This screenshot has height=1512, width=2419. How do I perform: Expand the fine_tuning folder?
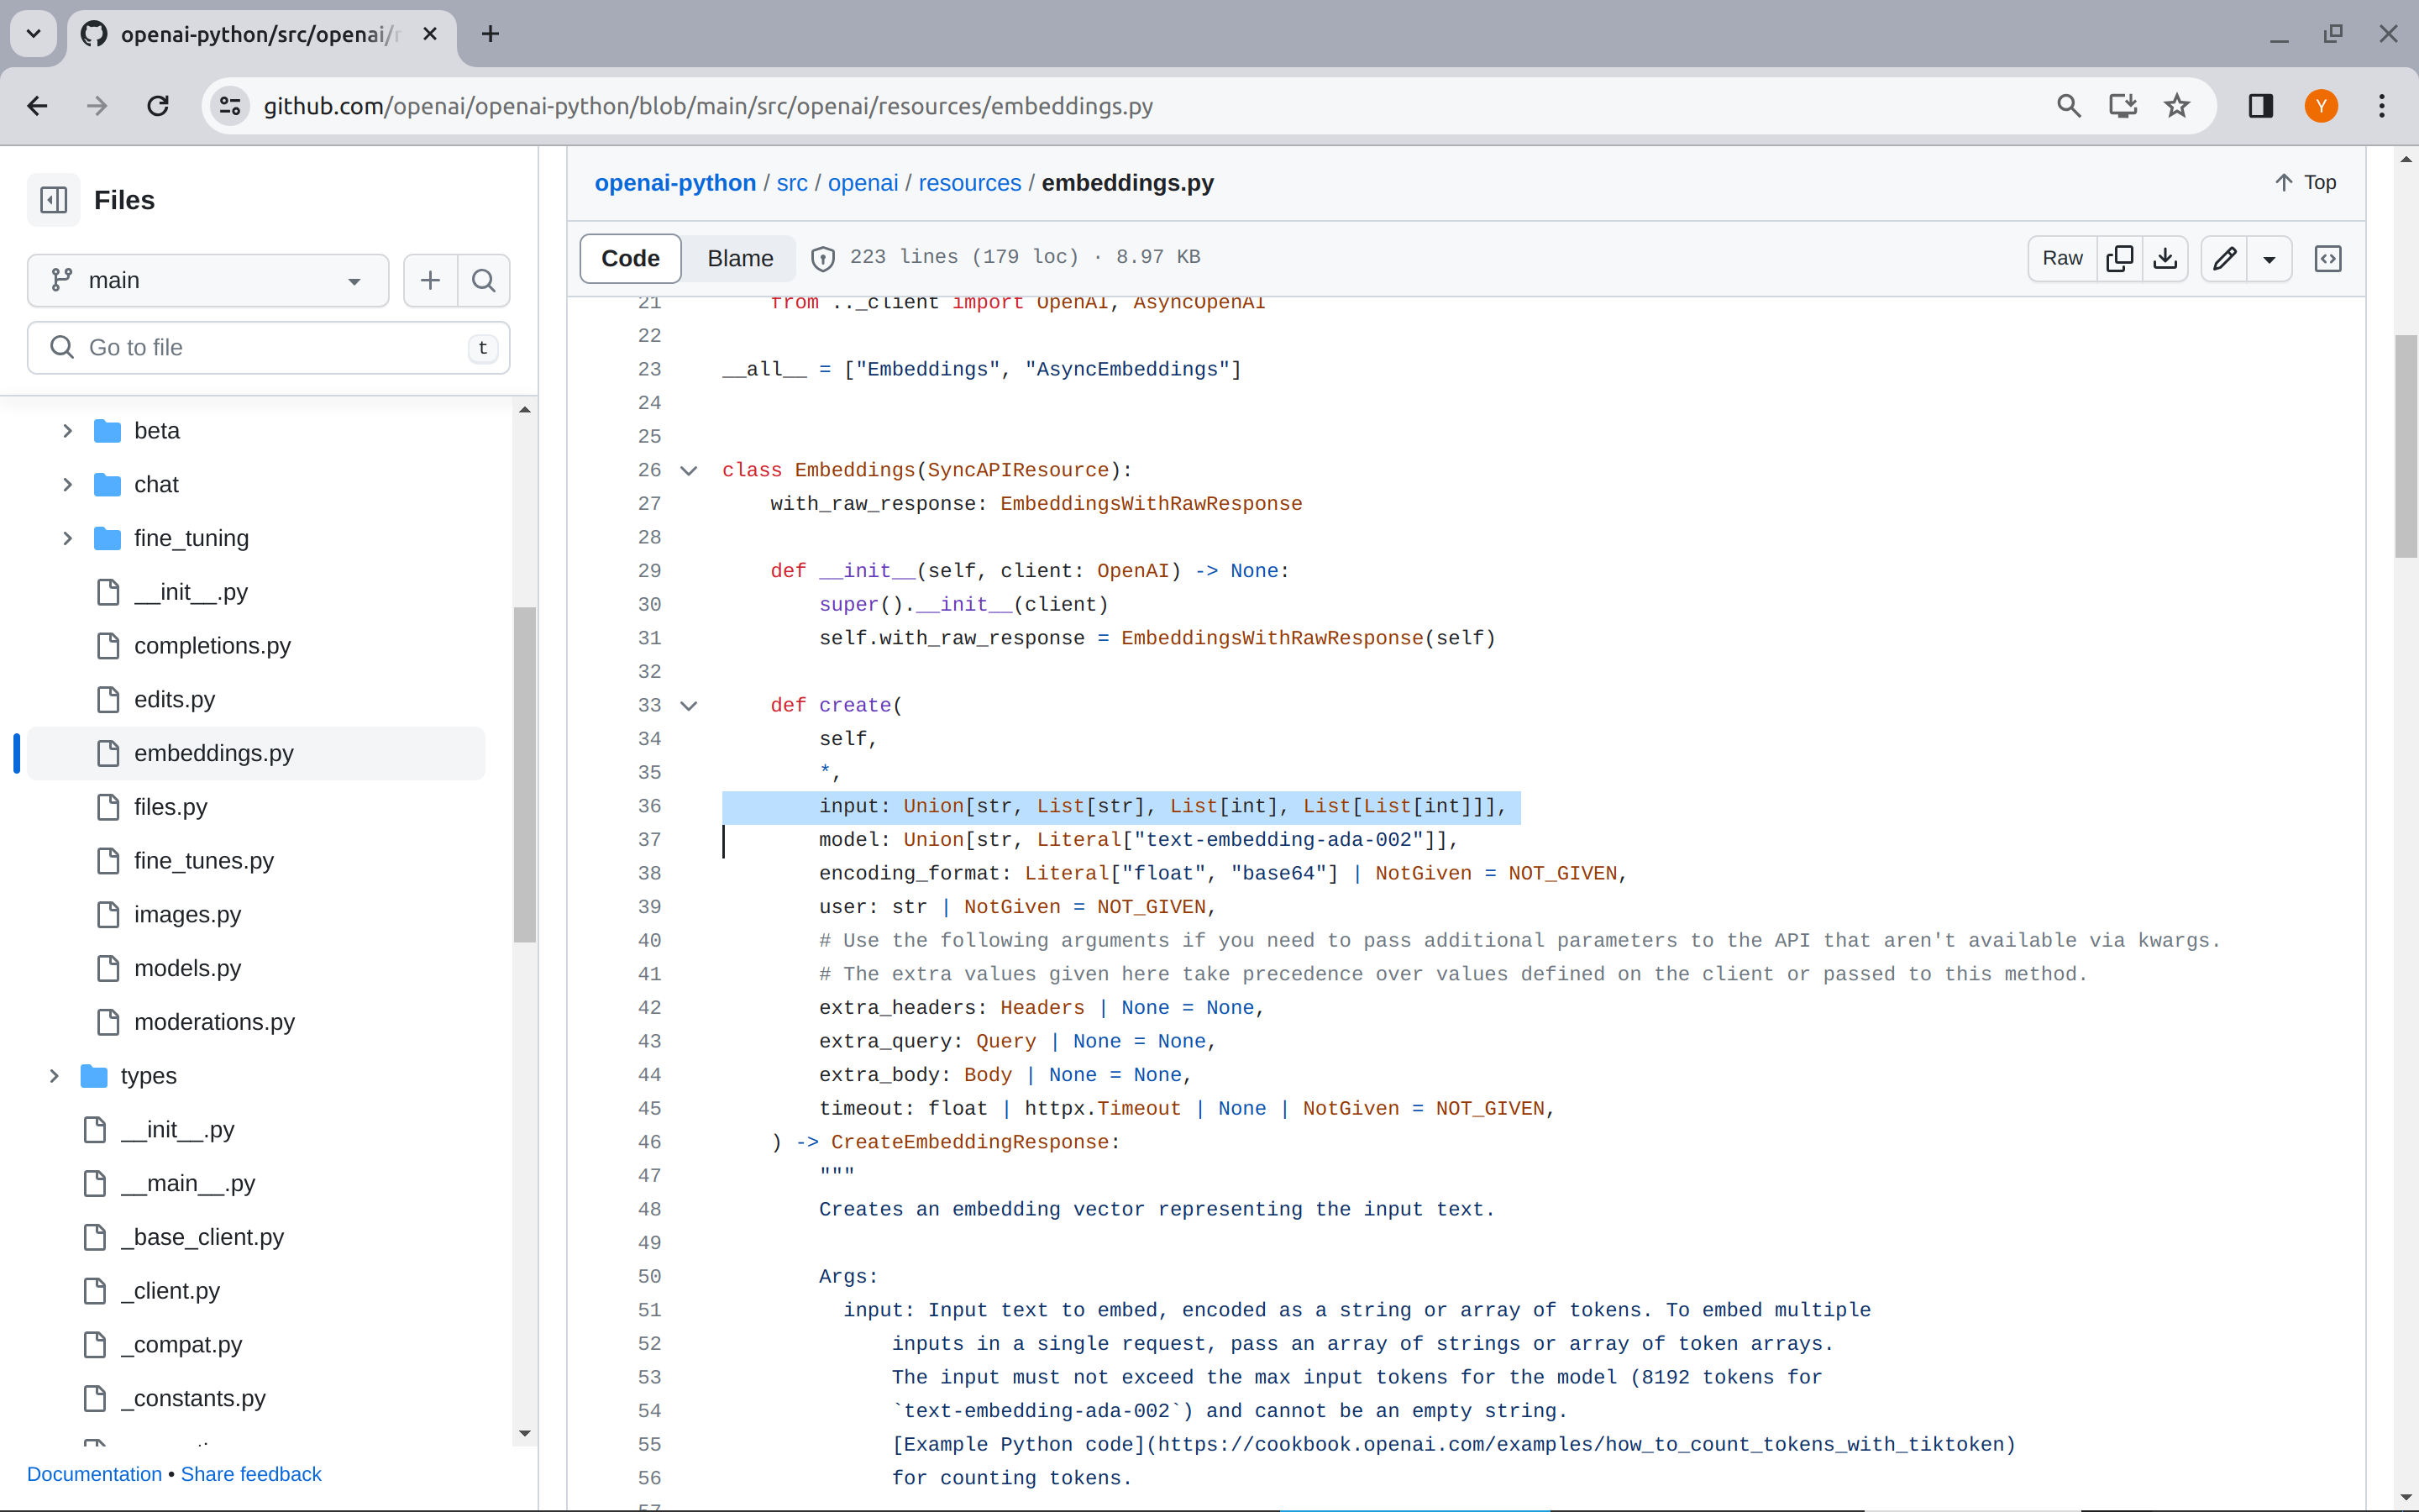pos(67,539)
